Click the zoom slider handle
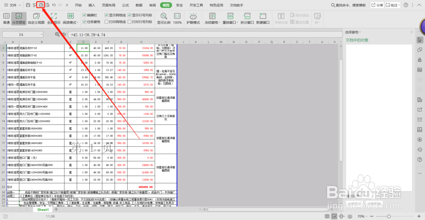425x220 pixels. [x=388, y=216]
